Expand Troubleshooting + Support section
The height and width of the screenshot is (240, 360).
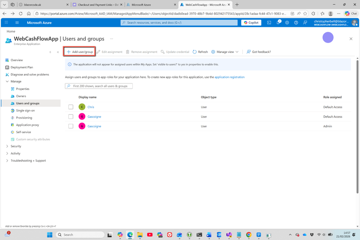coord(7,161)
